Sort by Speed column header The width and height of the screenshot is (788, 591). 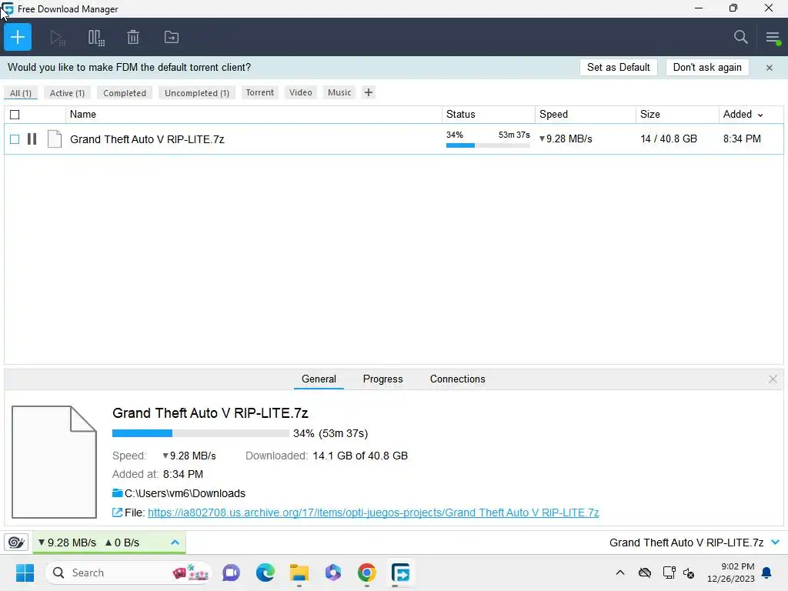point(553,114)
